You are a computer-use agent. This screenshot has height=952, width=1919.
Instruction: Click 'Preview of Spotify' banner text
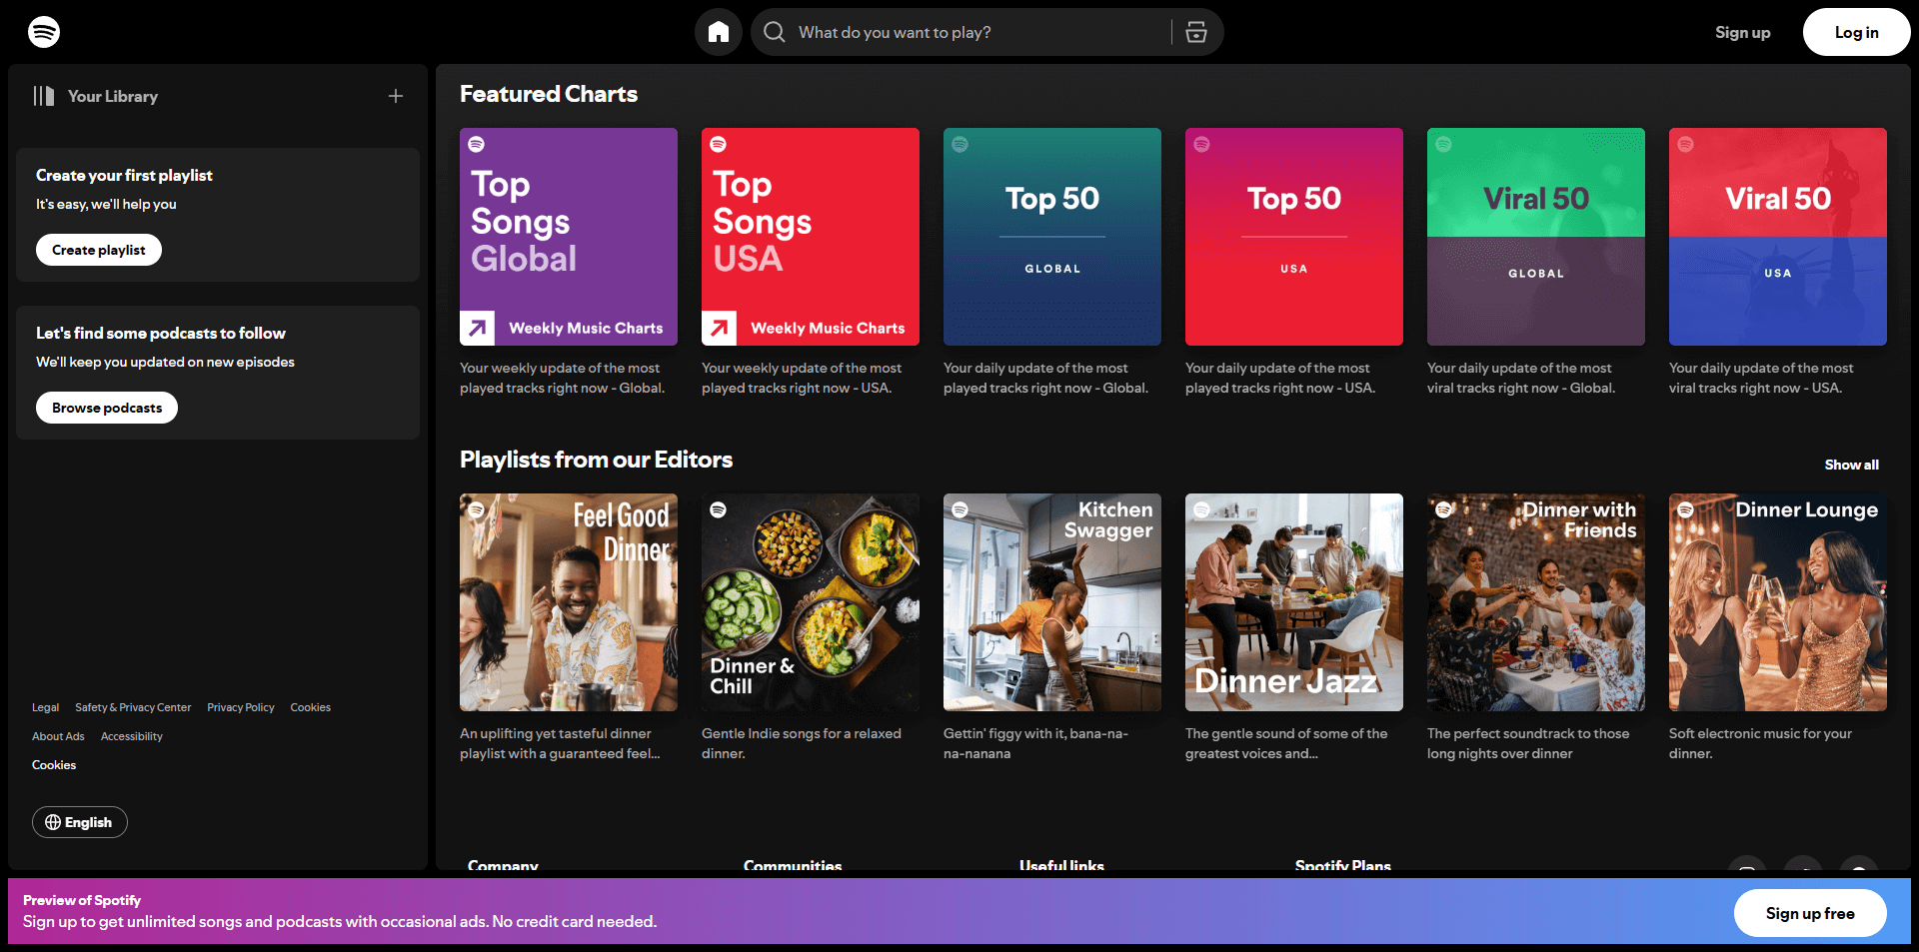82,900
